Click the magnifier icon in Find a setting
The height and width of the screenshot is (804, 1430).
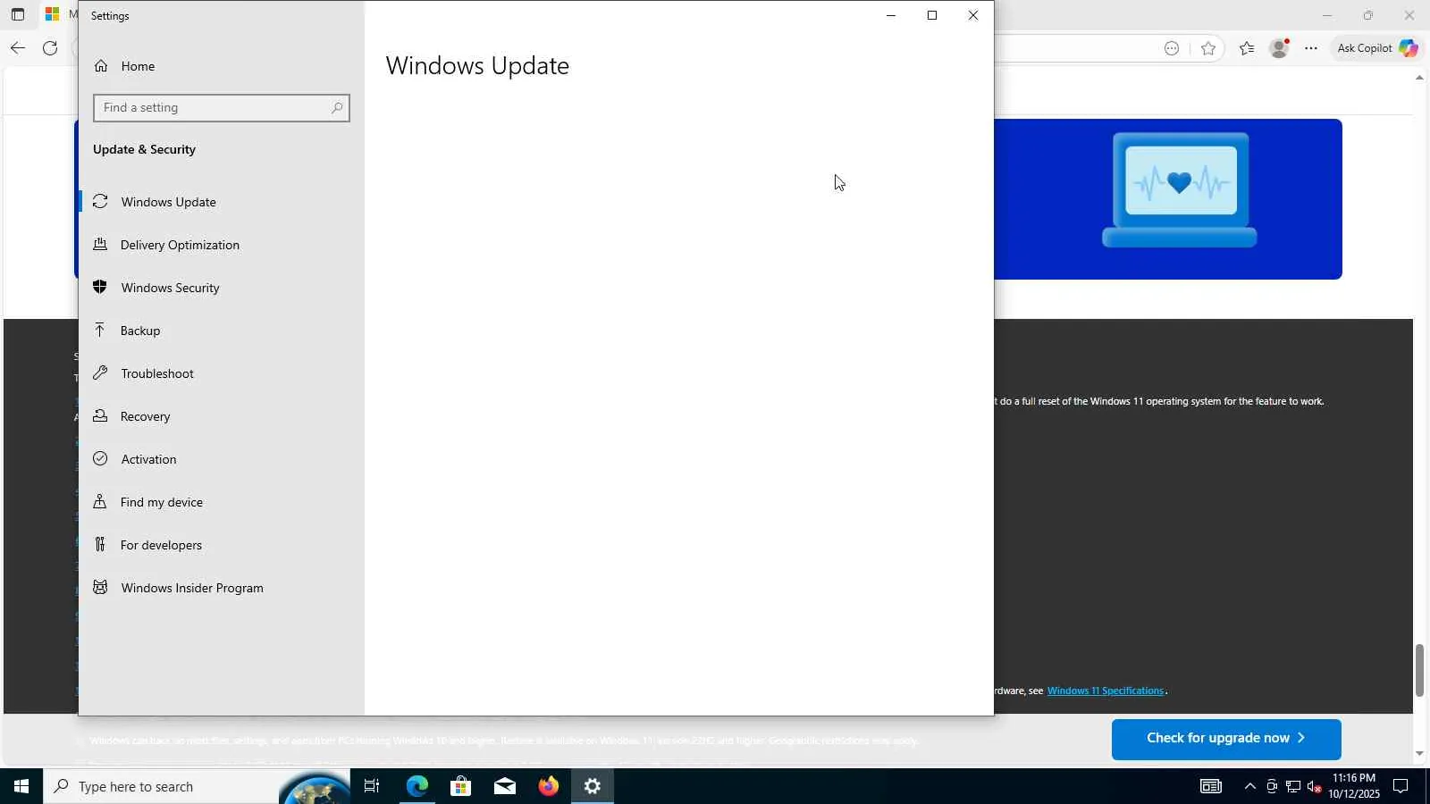[337, 108]
